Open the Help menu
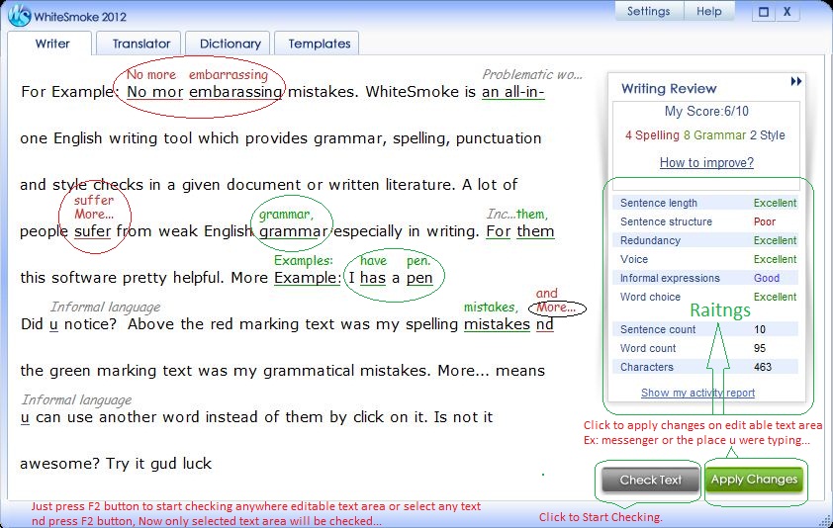The image size is (833, 528). point(708,12)
